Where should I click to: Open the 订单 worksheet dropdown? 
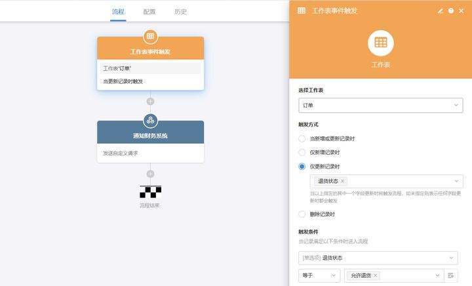coord(380,106)
